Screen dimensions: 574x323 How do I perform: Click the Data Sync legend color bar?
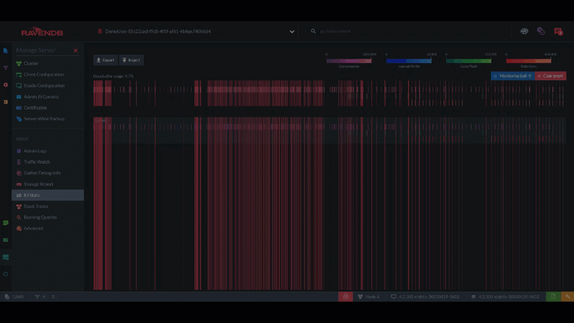point(529,61)
